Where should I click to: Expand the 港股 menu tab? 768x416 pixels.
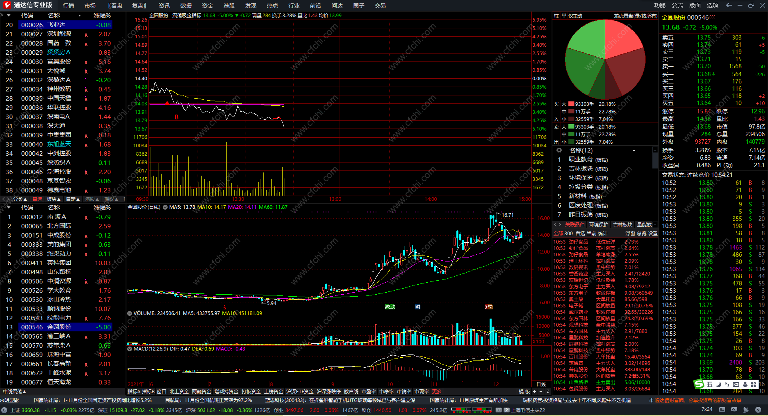pyautogui.click(x=92, y=199)
